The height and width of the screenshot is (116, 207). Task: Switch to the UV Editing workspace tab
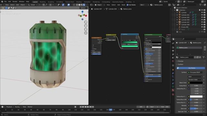(x=60, y=2)
